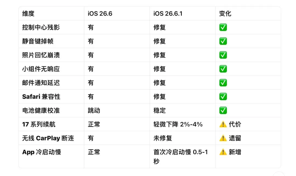Click the 首次冷启动慢 0.5-1 秒 cell
Screen dimensions: 296x176
click(181, 156)
